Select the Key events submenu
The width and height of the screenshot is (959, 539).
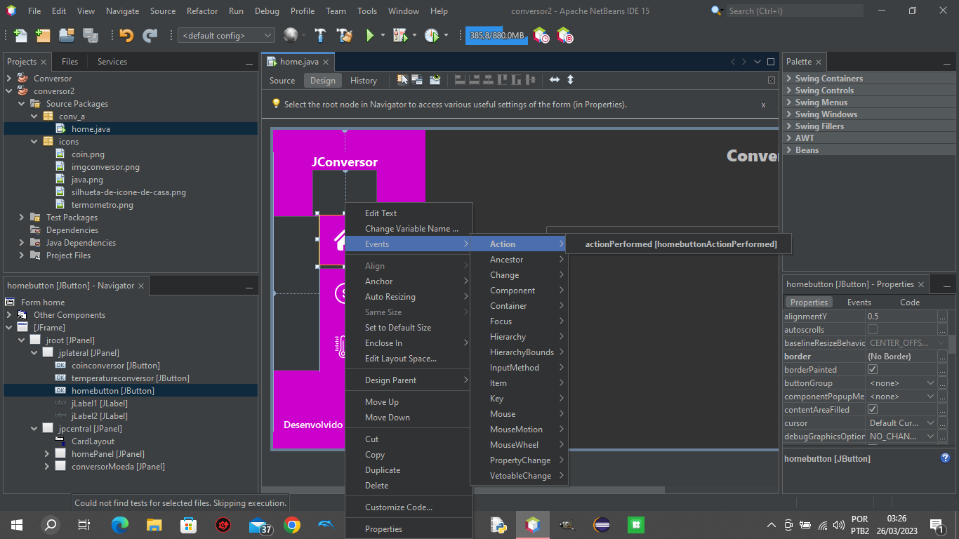519,399
